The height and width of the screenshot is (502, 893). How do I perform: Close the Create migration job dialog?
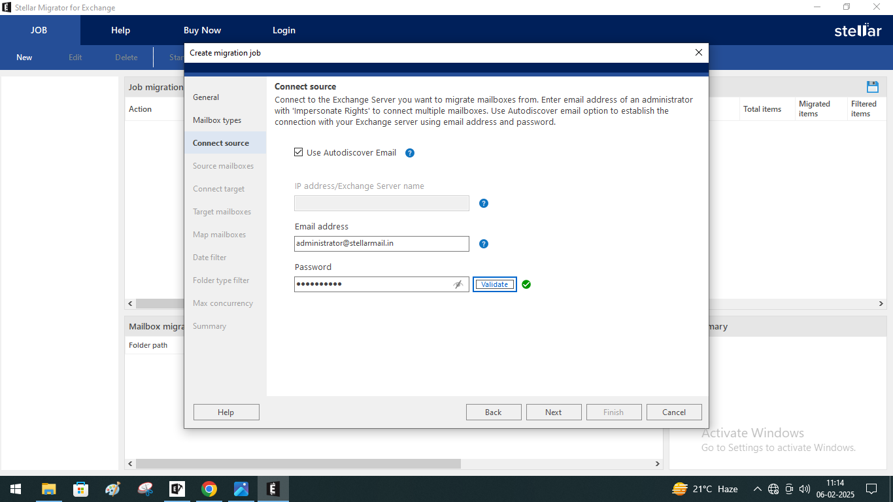tap(699, 52)
